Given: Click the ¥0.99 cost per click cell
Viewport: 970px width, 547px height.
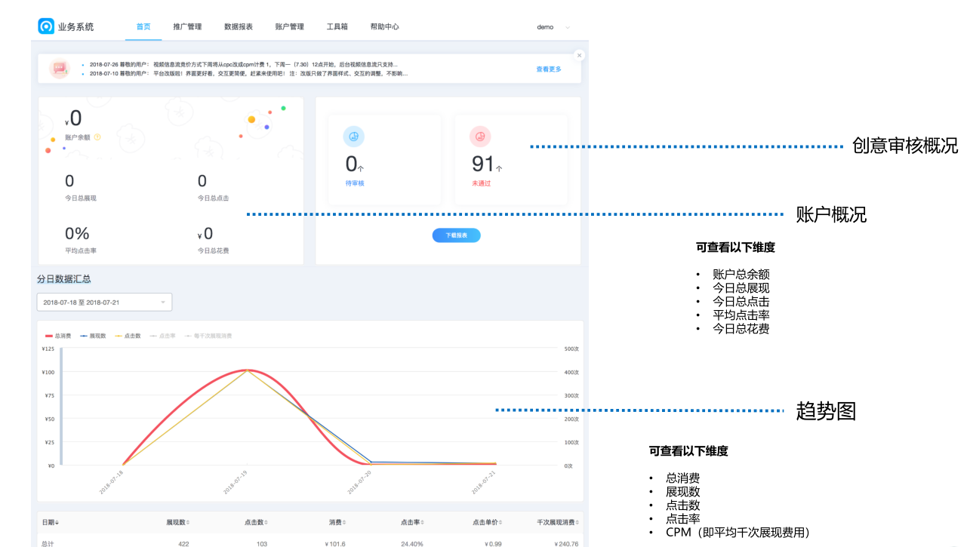Looking at the screenshot, I should pyautogui.click(x=494, y=543).
